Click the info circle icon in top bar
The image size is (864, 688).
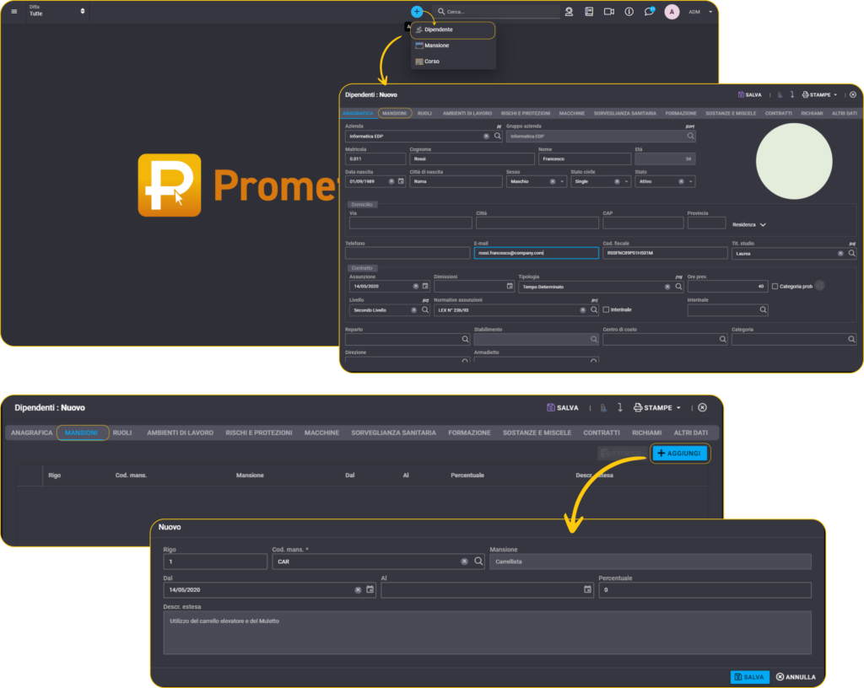click(629, 12)
